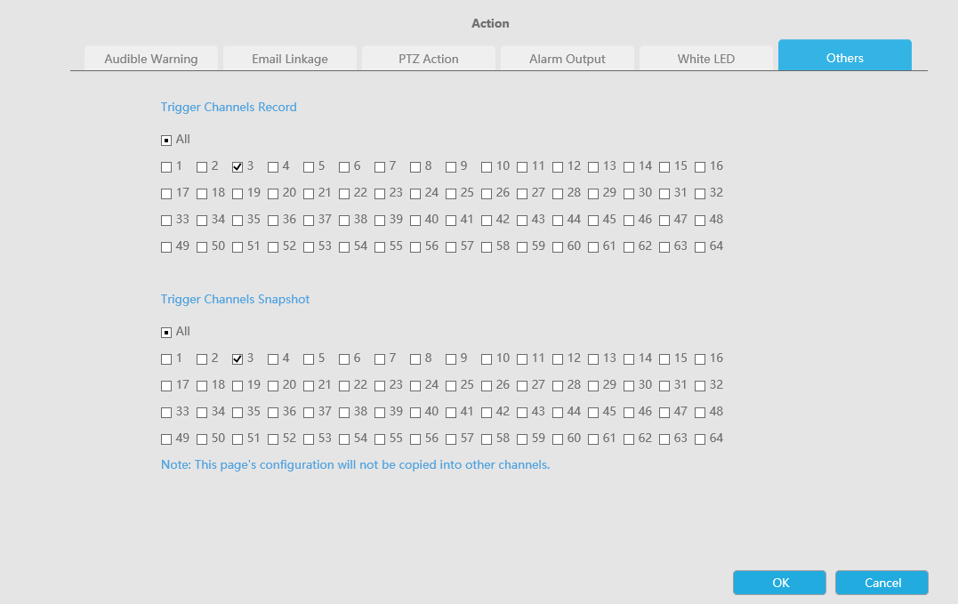The image size is (958, 604).
Task: Enable channel 64 in Trigger Channels Snapshot
Action: point(700,439)
